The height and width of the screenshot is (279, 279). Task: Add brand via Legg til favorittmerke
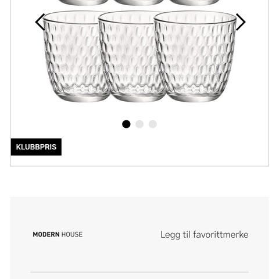click(205, 235)
